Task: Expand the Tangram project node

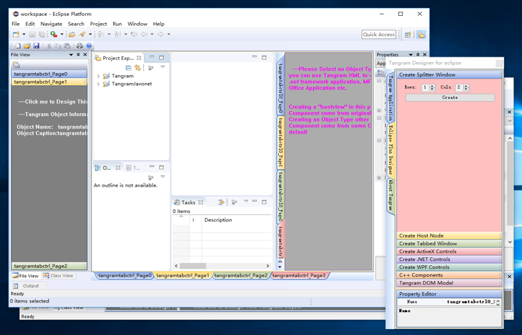Action: click(x=98, y=76)
